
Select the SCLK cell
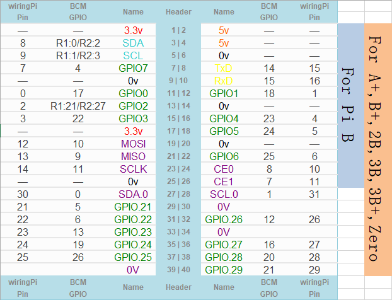[x=133, y=169]
